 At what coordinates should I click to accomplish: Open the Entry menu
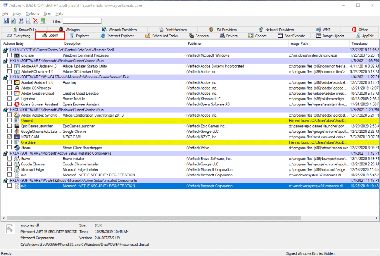pos(17,13)
